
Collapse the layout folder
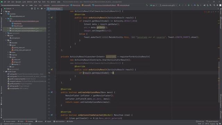pos(8,45)
